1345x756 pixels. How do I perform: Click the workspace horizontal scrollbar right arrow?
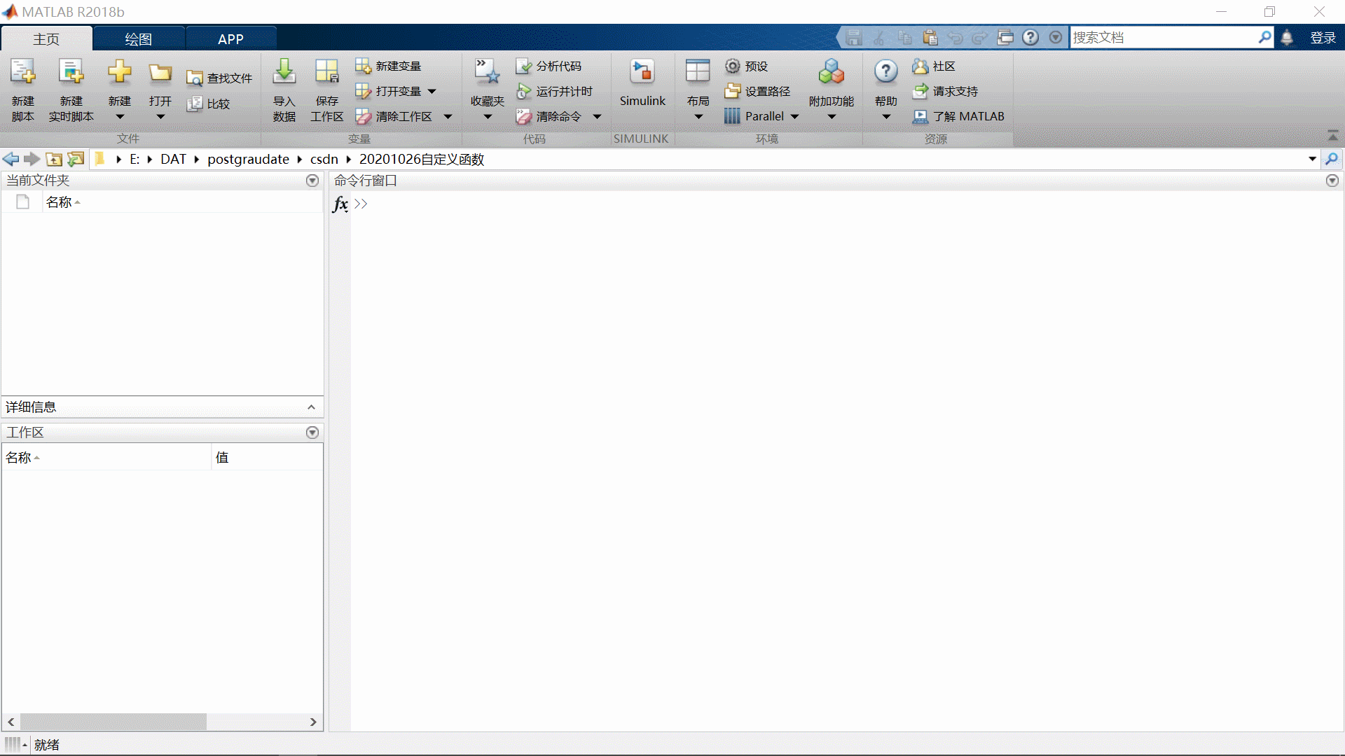coord(313,722)
